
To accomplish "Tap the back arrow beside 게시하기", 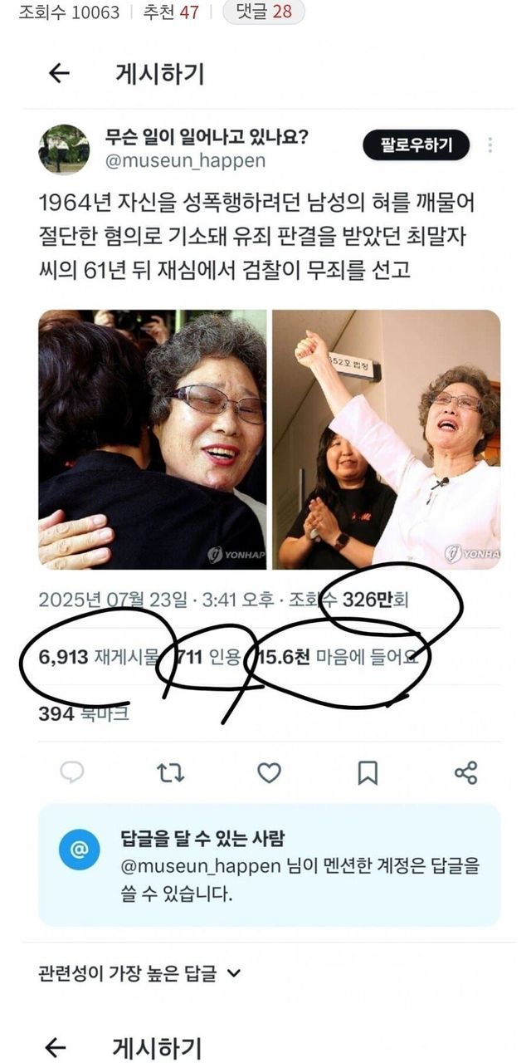I will 59,74.
